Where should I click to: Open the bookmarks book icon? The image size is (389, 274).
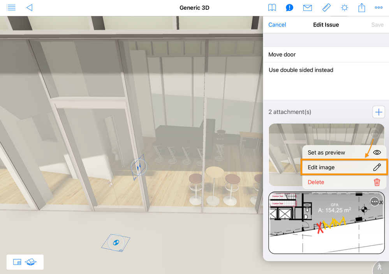coord(272,7)
